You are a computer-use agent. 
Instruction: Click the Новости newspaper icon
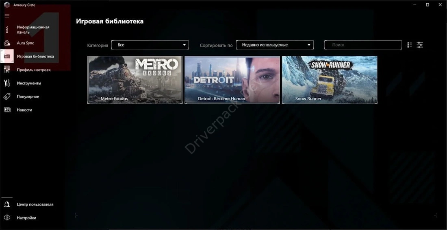(x=7, y=110)
